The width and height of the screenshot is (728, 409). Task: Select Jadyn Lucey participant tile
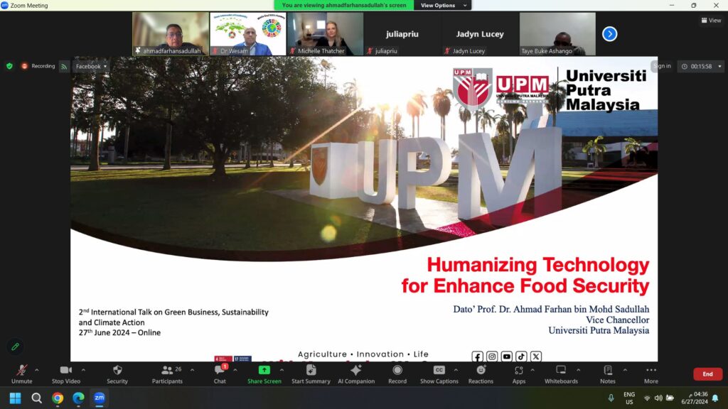[480, 34]
